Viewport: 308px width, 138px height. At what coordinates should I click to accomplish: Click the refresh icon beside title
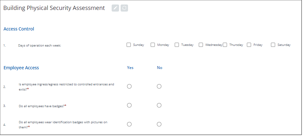pyautogui.click(x=124, y=8)
